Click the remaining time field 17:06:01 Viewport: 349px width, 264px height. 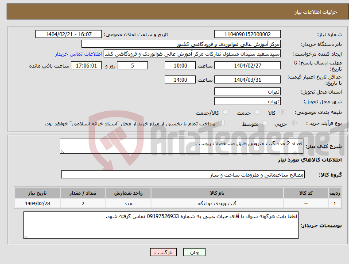tap(86, 65)
